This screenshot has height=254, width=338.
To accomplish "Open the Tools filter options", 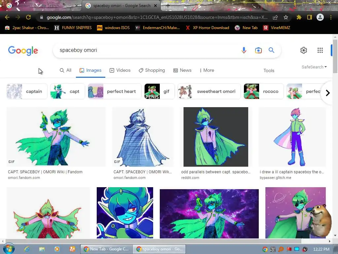I will click(269, 71).
